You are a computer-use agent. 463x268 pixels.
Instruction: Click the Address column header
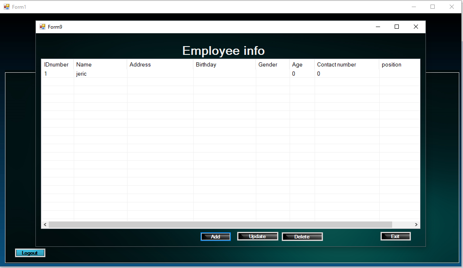pyautogui.click(x=160, y=64)
